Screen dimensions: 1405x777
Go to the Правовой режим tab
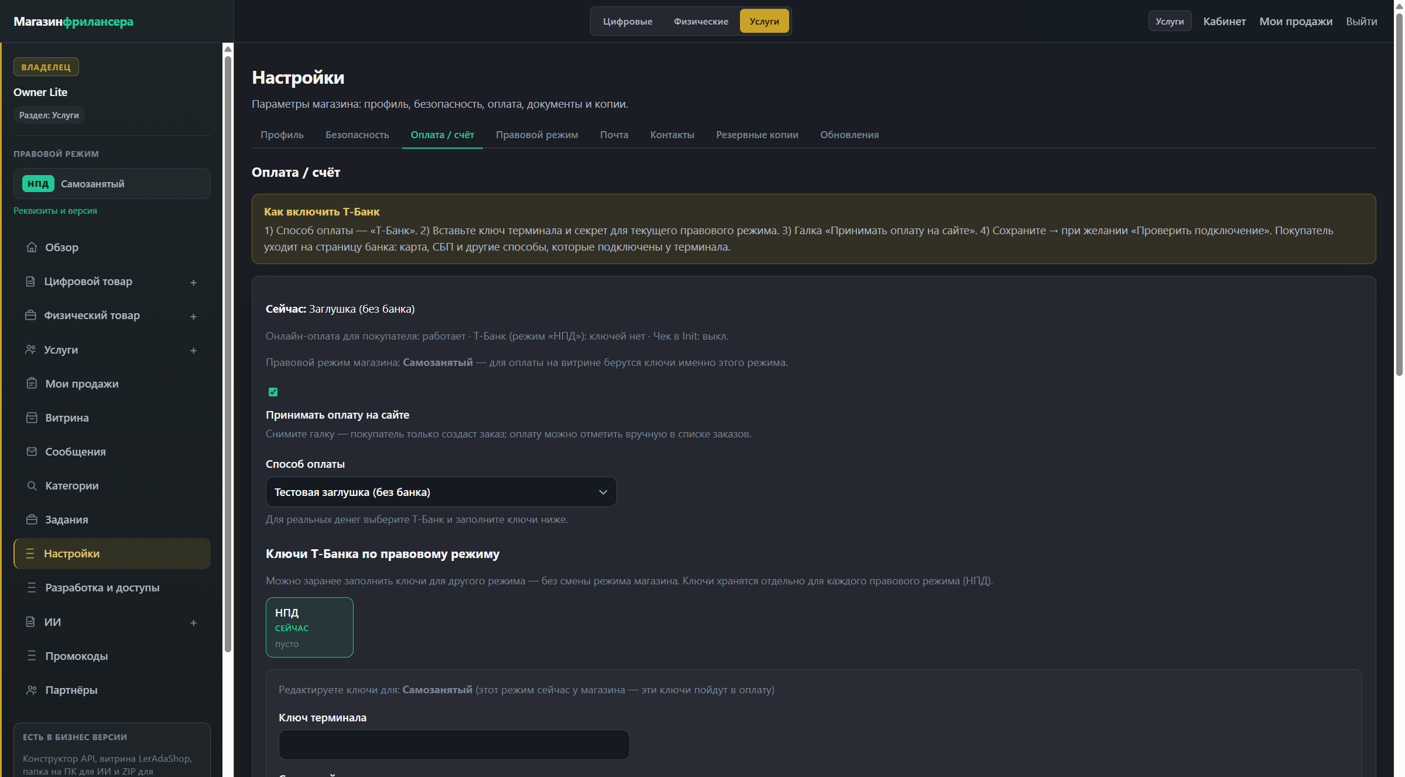tap(537, 135)
